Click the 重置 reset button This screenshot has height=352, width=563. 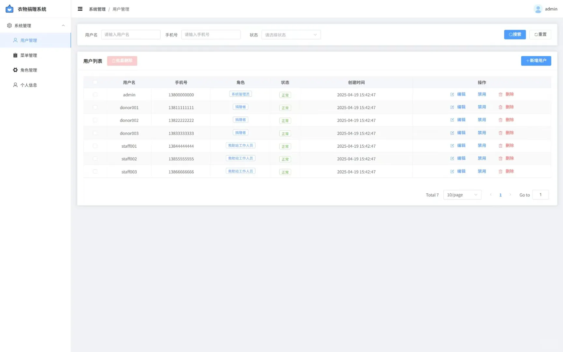540,34
